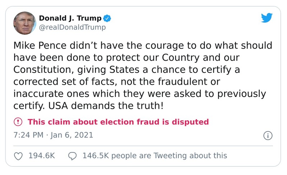Click the blue verified badge

tap(107, 18)
